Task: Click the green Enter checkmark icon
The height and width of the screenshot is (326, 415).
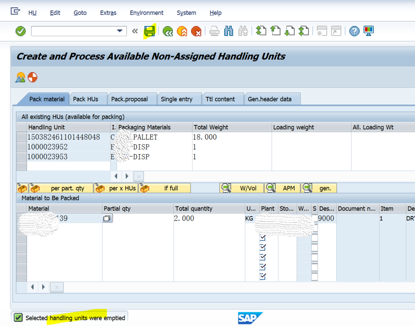Action: pos(20,31)
